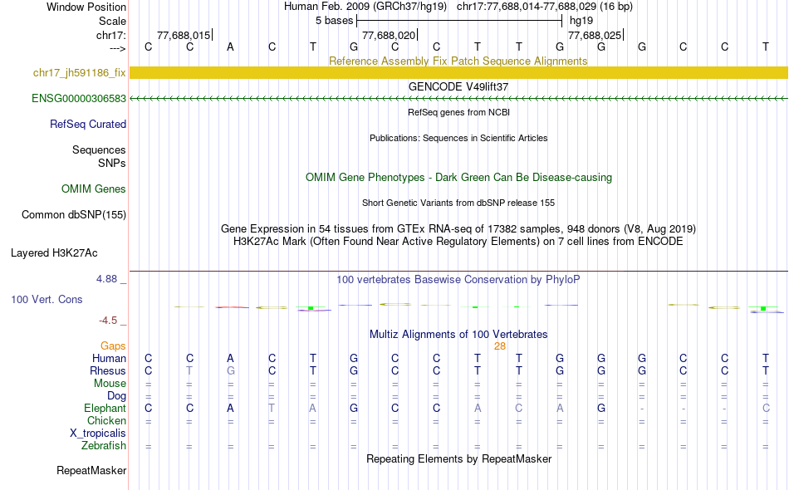Open the 100 Vert. Cons track label

point(47,300)
